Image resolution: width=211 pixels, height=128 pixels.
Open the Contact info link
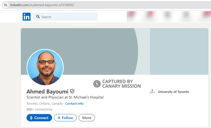pos(74,104)
